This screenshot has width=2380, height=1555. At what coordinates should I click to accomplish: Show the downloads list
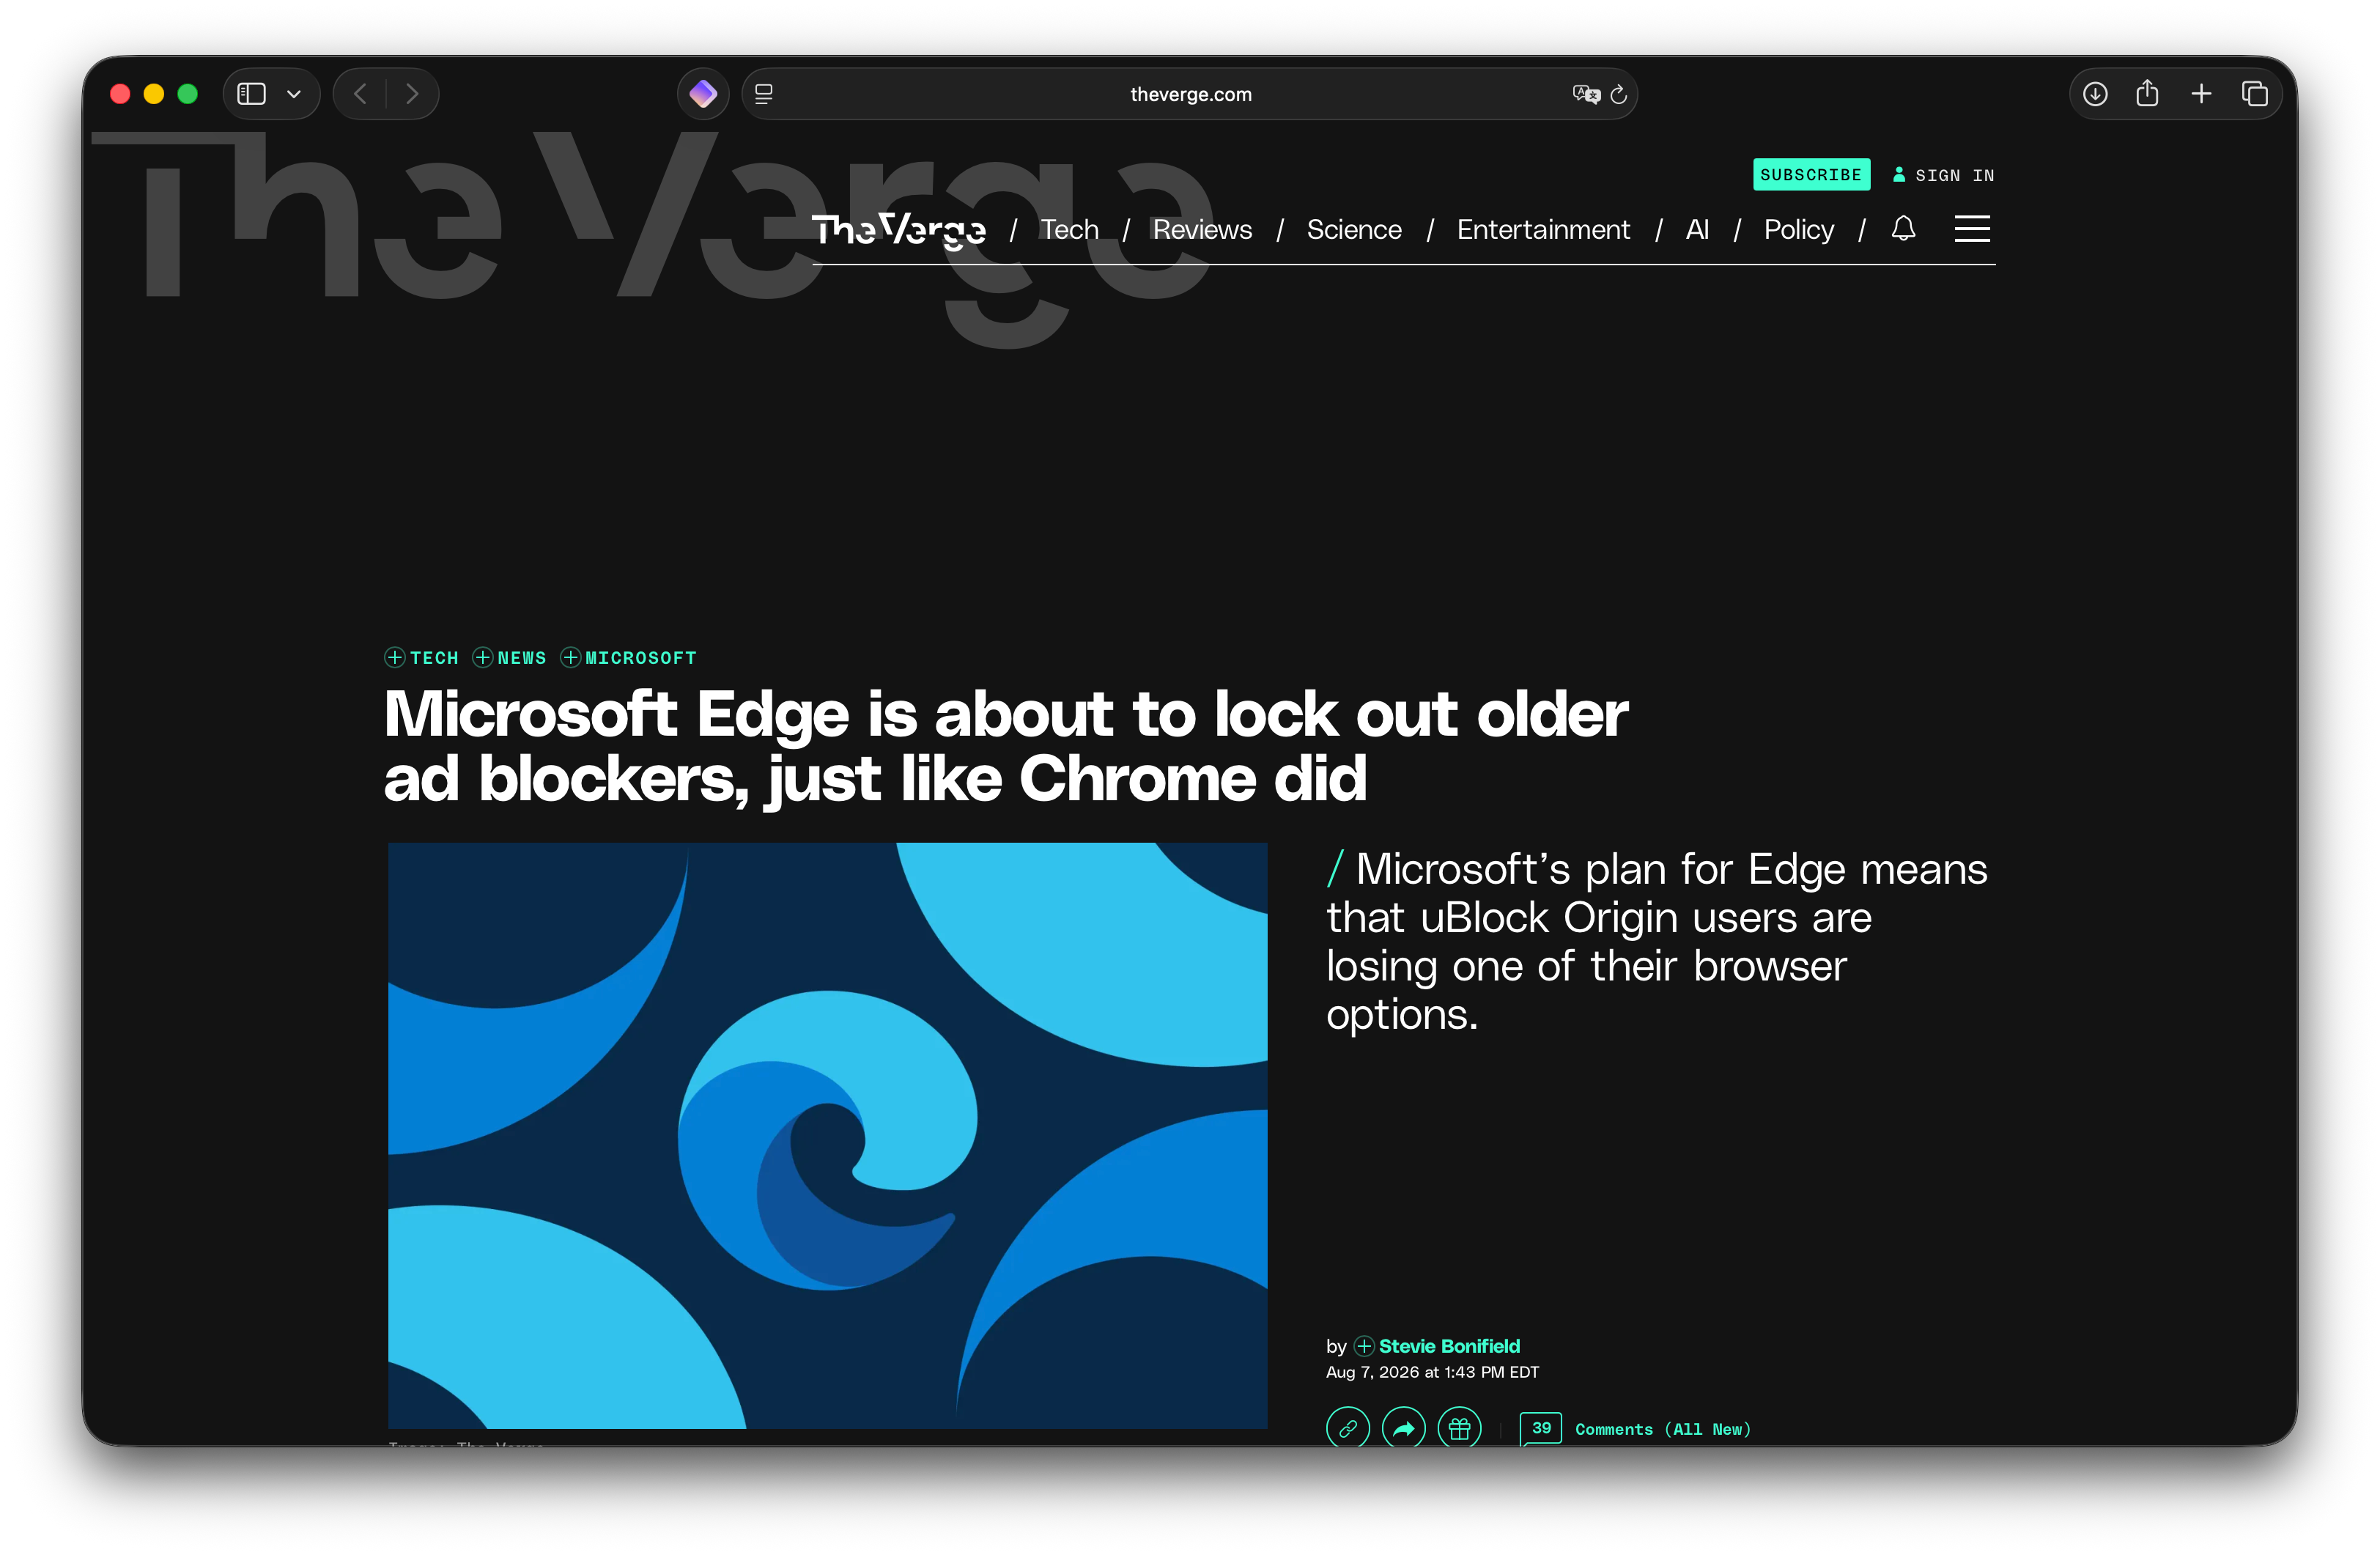click(2095, 94)
